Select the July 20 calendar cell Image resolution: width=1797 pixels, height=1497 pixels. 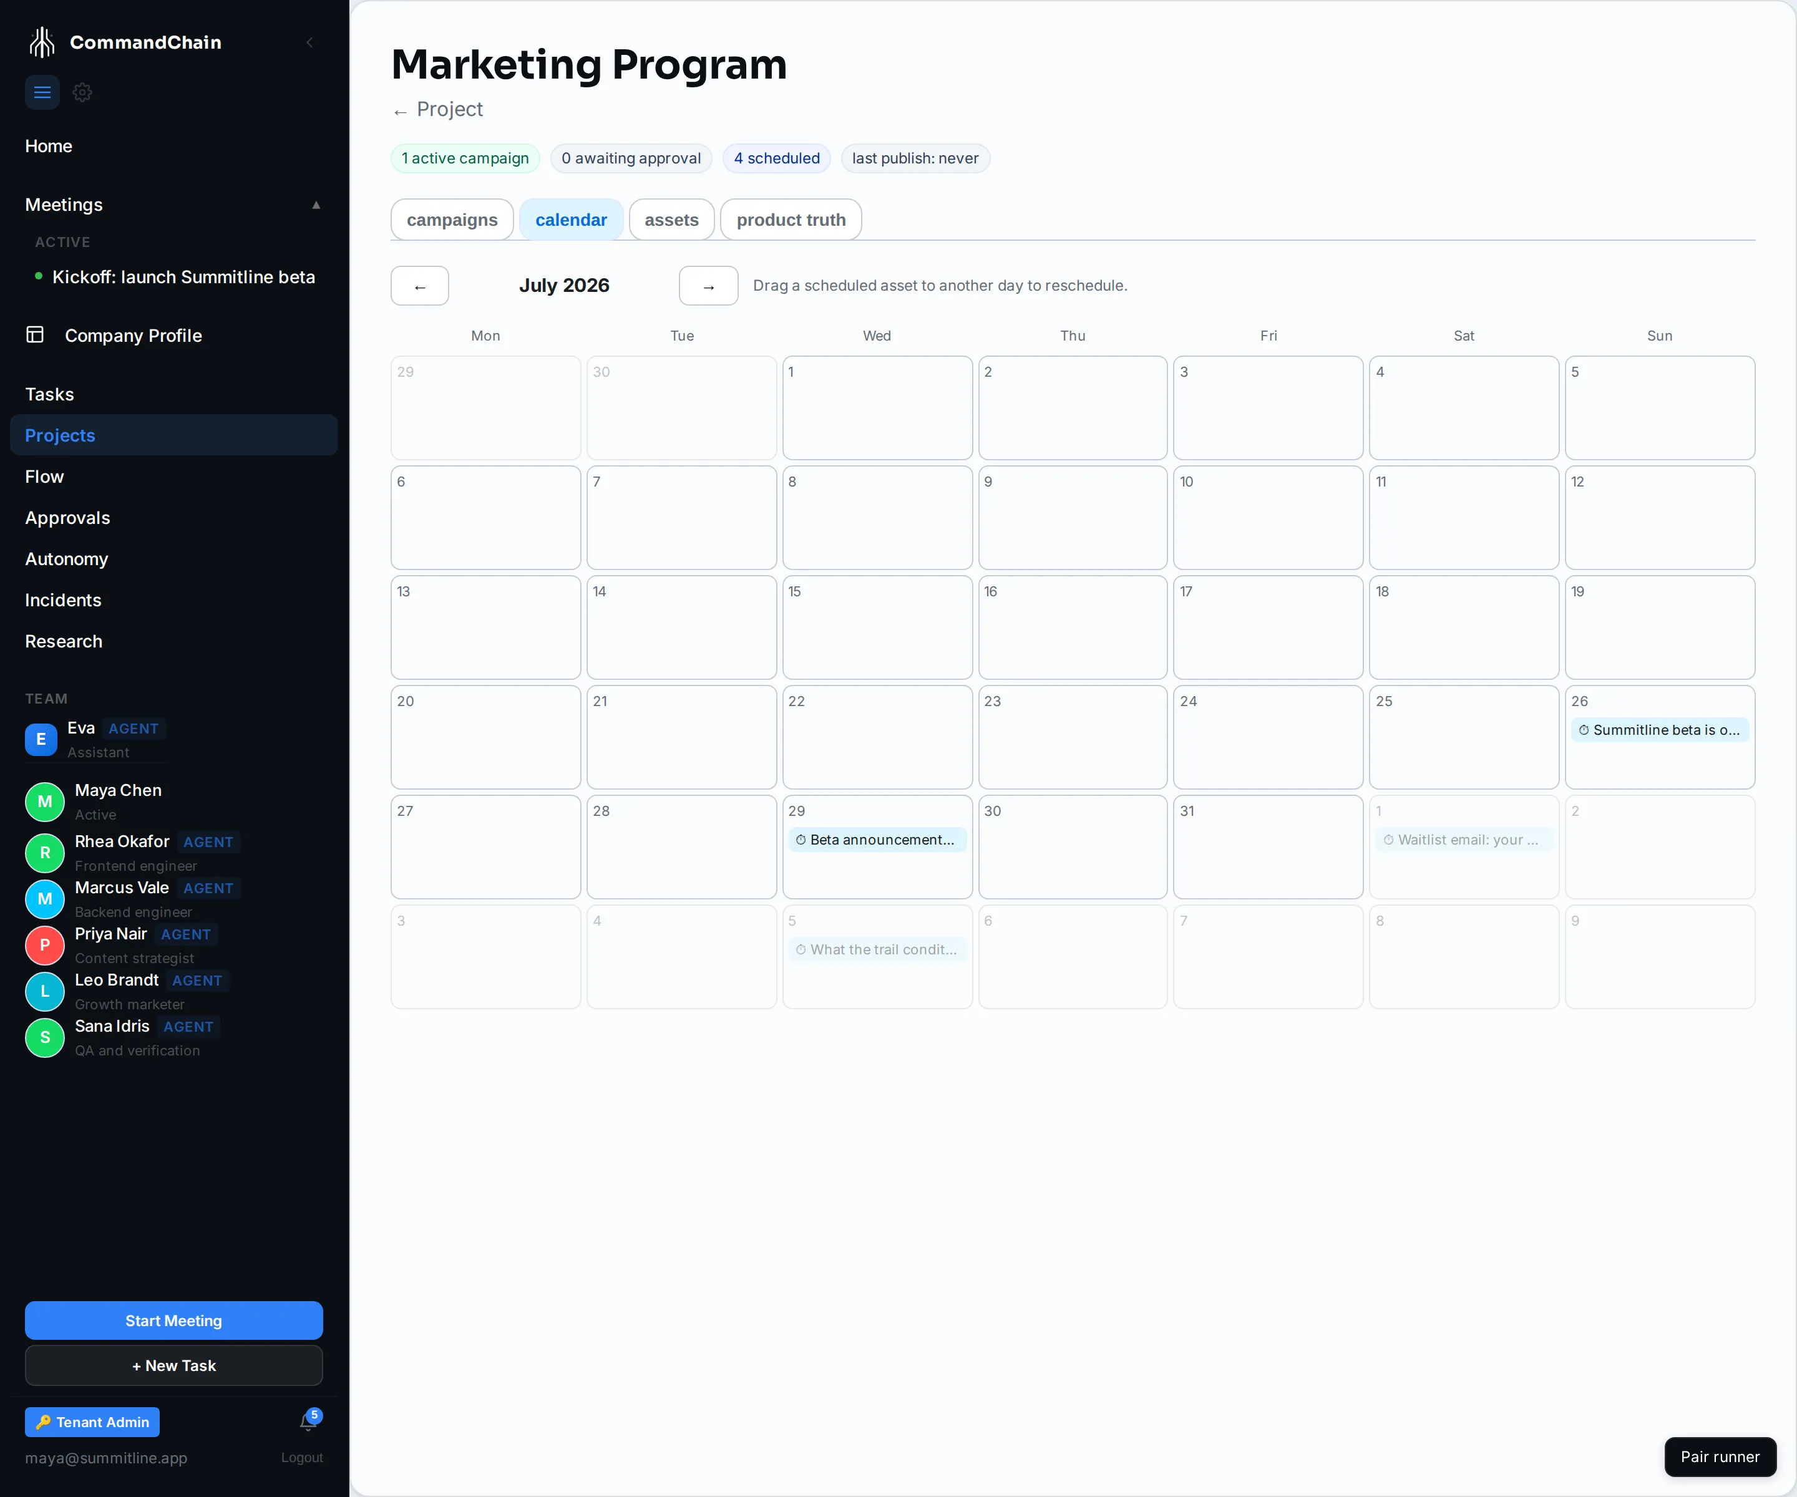tap(486, 737)
